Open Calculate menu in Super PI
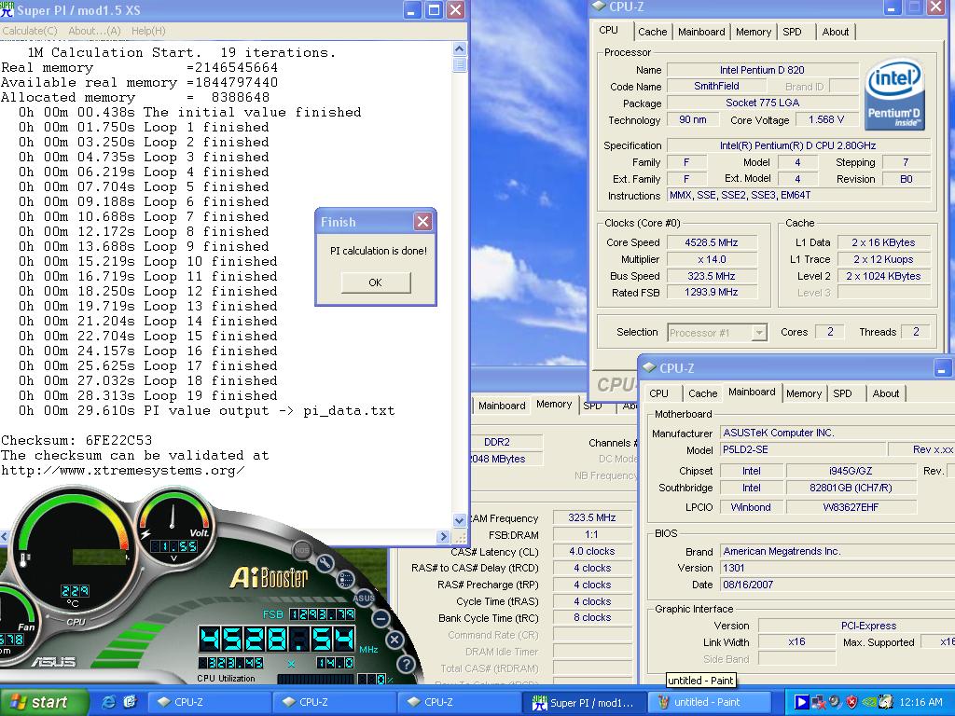Image resolution: width=955 pixels, height=716 pixels. coord(29,31)
